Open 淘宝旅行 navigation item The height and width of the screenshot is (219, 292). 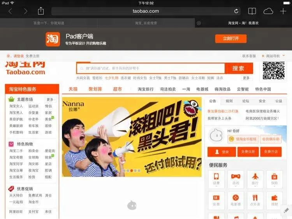click(146, 89)
